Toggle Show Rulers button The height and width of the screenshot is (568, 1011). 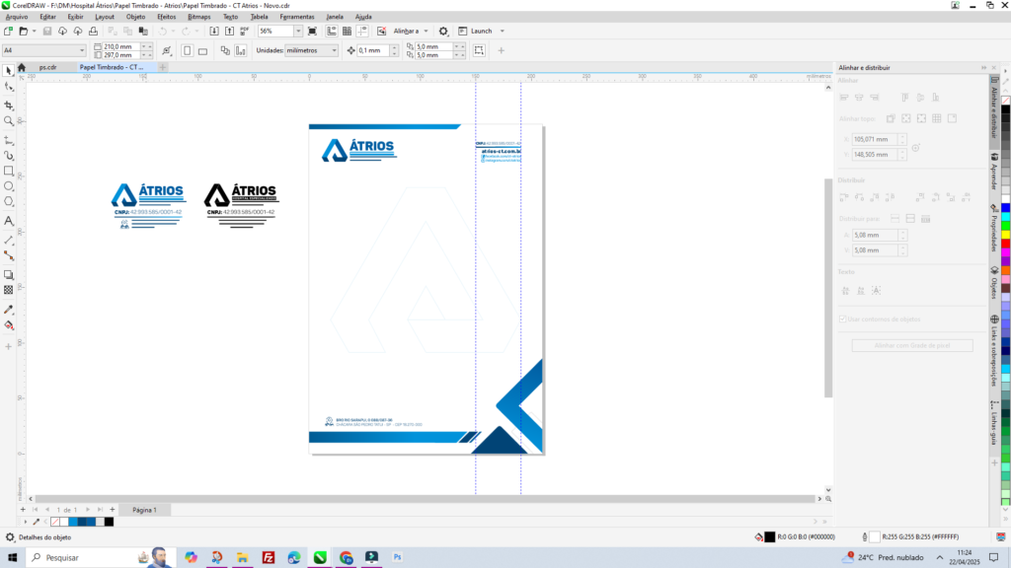click(332, 31)
